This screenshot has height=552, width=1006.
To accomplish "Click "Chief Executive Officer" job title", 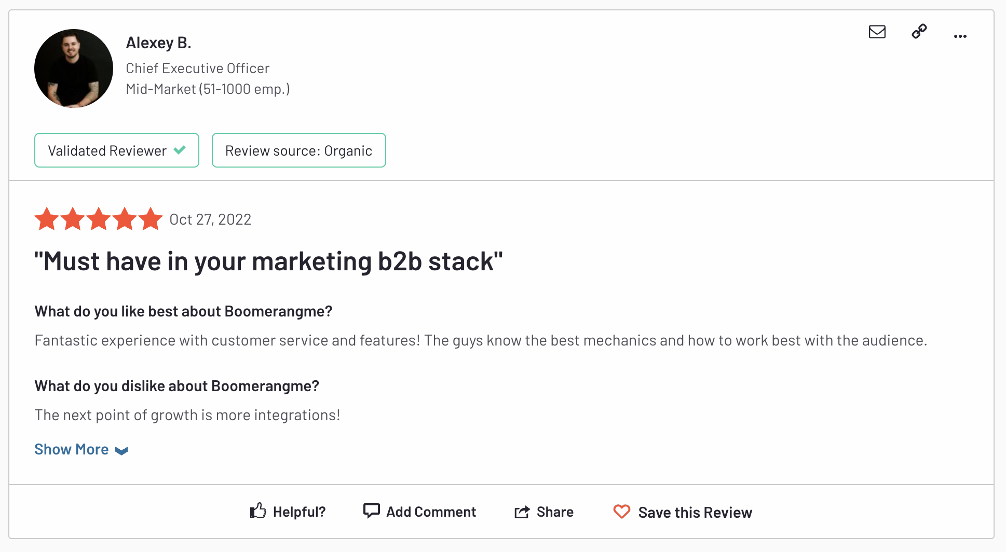I will [x=198, y=68].
